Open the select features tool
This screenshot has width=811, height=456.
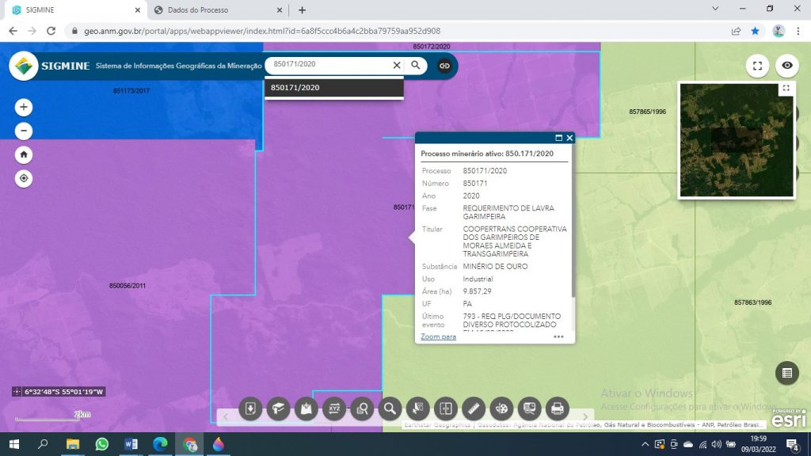418,408
